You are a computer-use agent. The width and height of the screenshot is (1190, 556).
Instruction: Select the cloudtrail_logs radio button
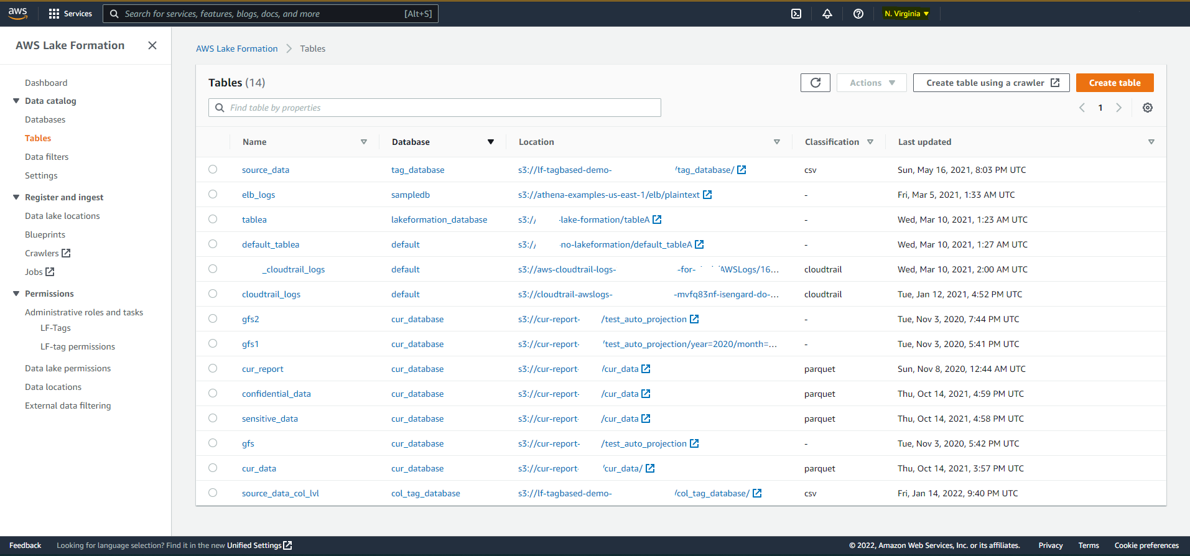point(213,294)
